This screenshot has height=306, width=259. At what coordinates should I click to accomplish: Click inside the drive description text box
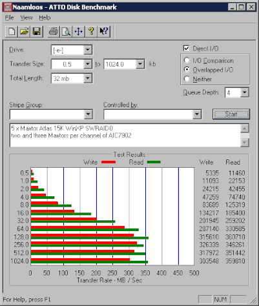(125, 136)
